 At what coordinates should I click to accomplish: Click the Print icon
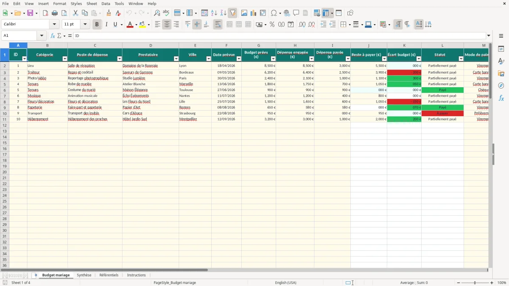click(55, 13)
